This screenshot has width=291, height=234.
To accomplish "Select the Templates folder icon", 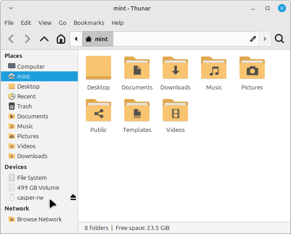I will point(137,110).
